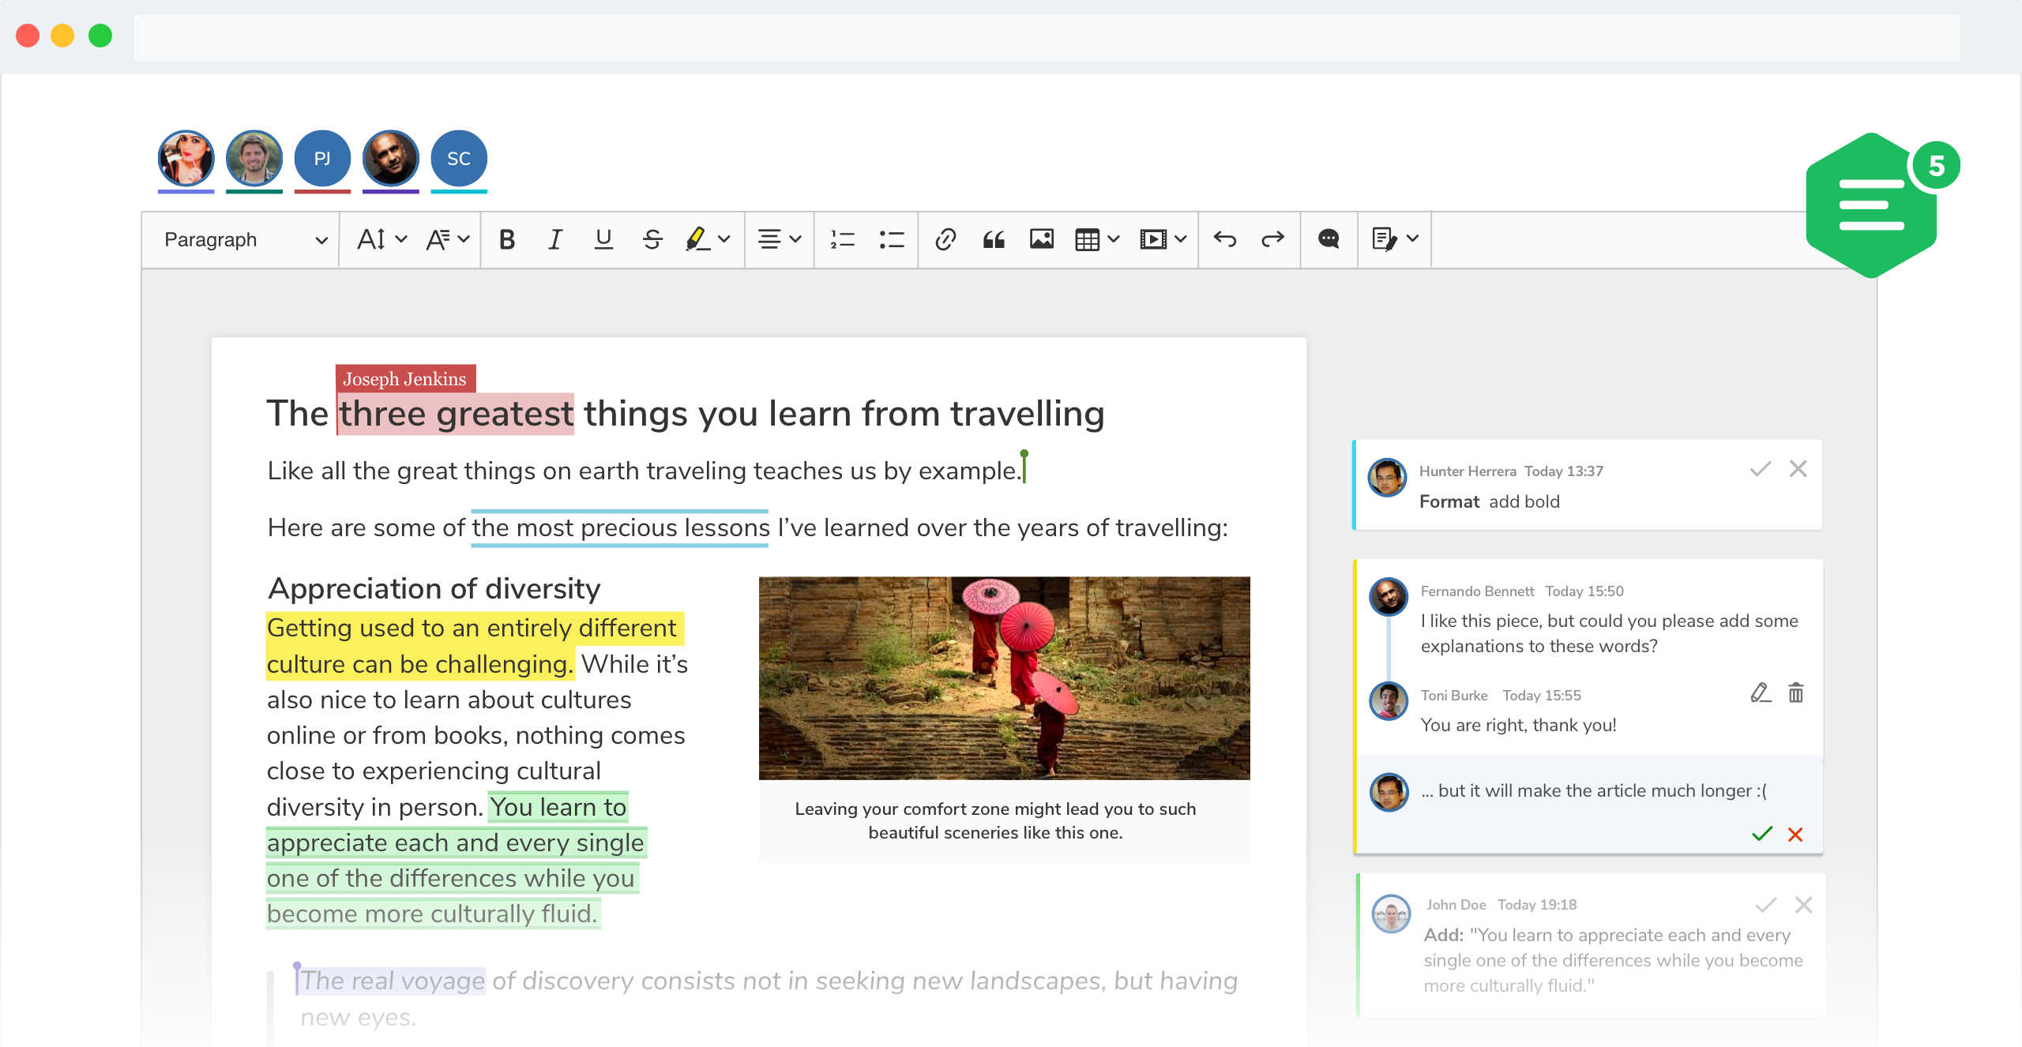
Task: Accept Hunter Herrera's format suggestion
Action: point(1760,469)
